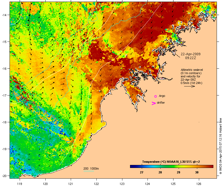
Task: Click the colorbar tick label '27'
Action: point(142,172)
